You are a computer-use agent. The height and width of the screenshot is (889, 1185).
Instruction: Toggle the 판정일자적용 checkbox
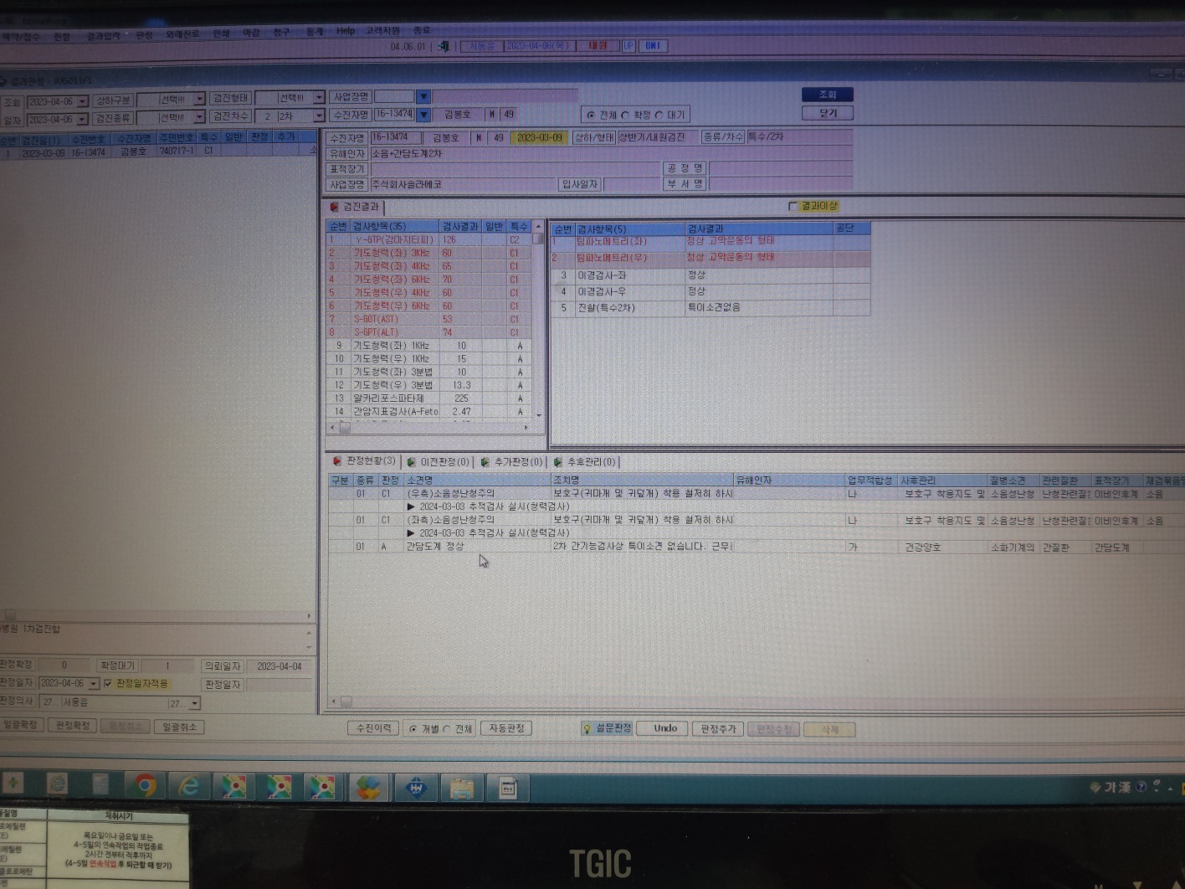(107, 683)
